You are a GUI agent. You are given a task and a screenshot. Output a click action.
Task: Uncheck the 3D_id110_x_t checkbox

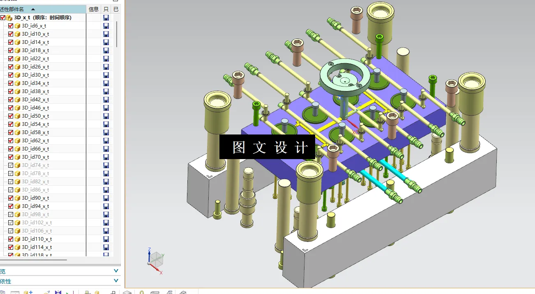coord(10,239)
